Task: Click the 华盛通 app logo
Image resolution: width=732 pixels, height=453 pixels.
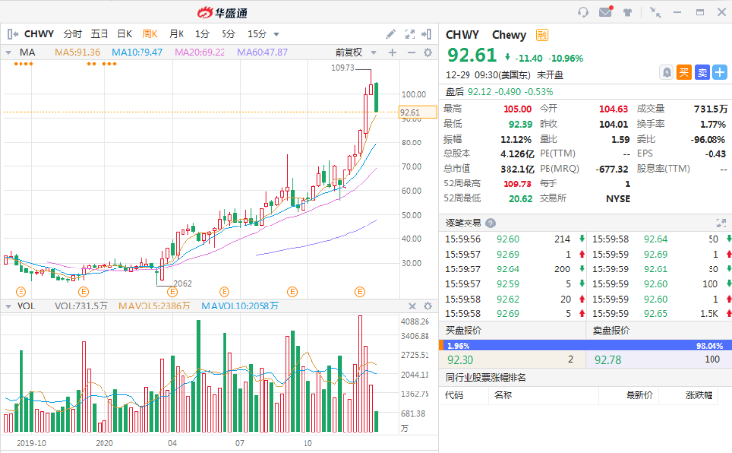Action: pos(223,12)
